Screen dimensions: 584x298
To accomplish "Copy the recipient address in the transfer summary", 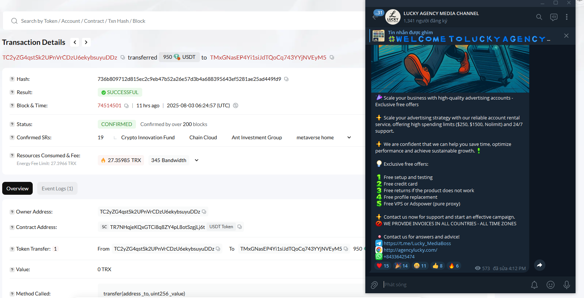I will pyautogui.click(x=332, y=57).
